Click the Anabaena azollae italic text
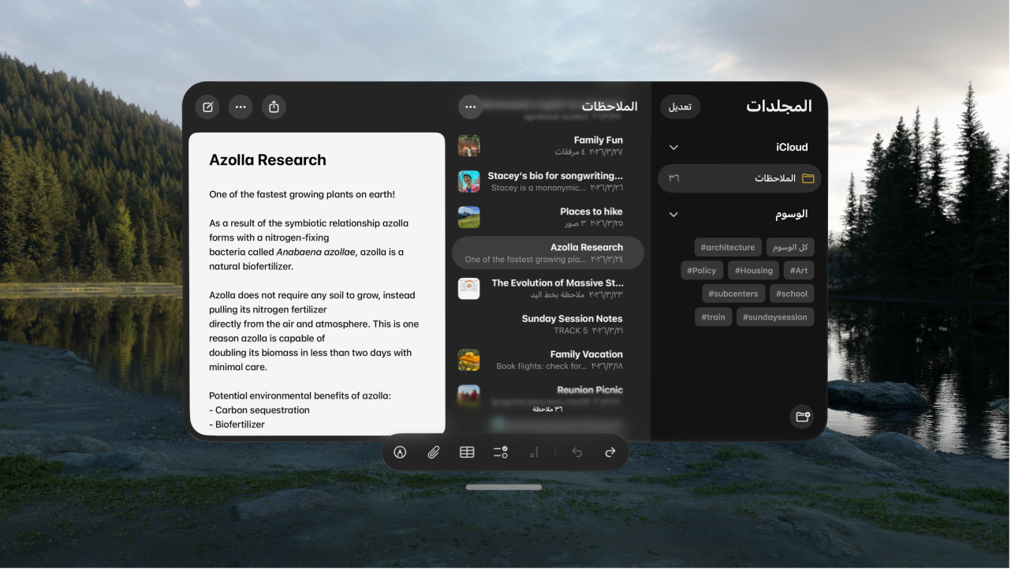This screenshot has width=1011, height=569. [316, 253]
